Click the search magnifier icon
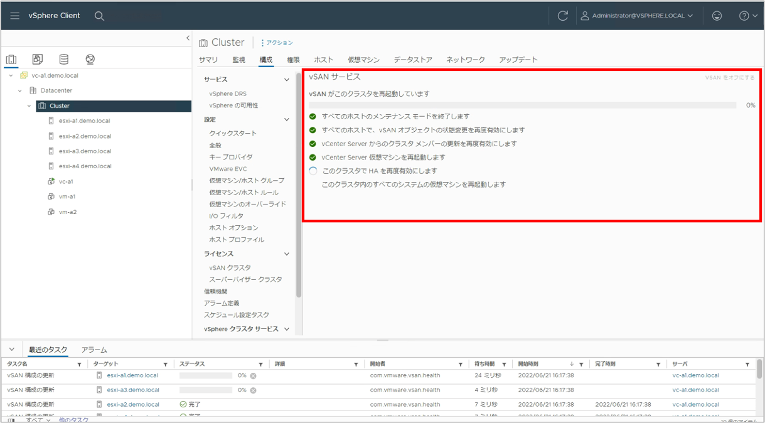 click(99, 16)
